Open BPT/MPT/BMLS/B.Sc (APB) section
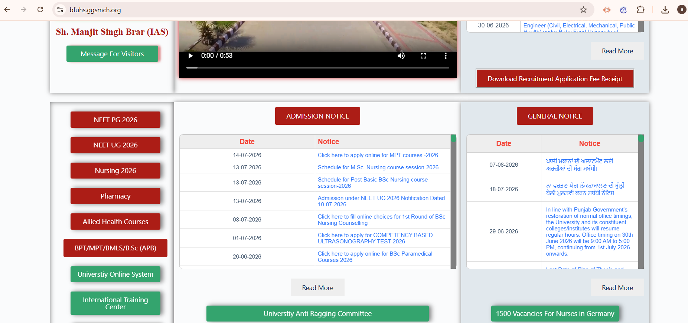The image size is (688, 323). click(x=115, y=248)
